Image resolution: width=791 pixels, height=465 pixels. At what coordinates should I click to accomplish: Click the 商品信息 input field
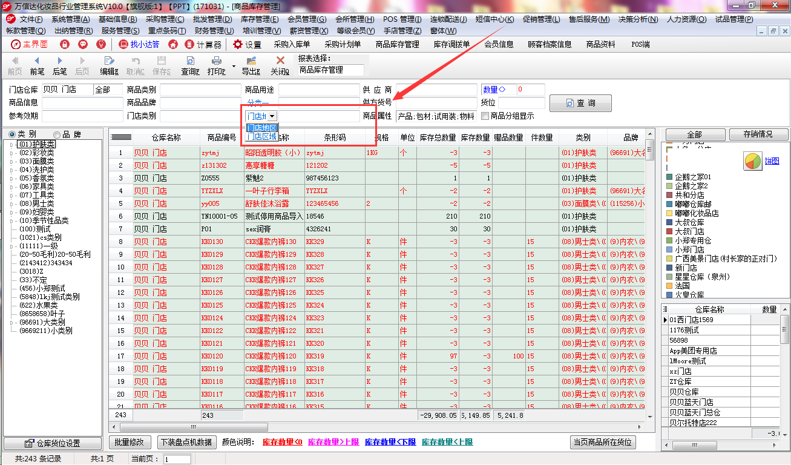coord(82,103)
